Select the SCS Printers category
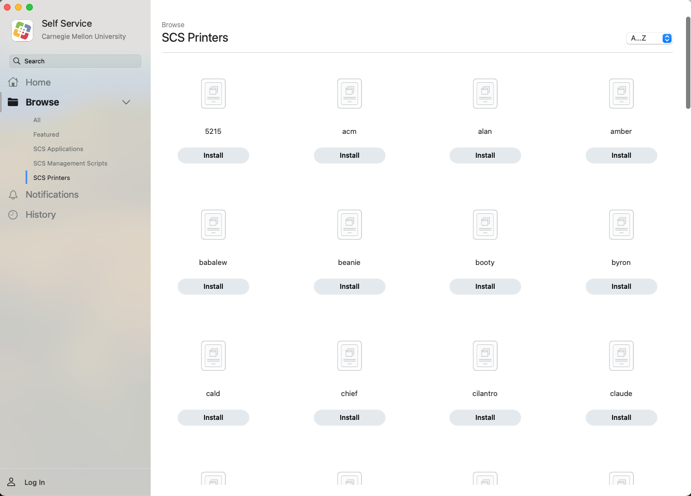 pos(52,178)
